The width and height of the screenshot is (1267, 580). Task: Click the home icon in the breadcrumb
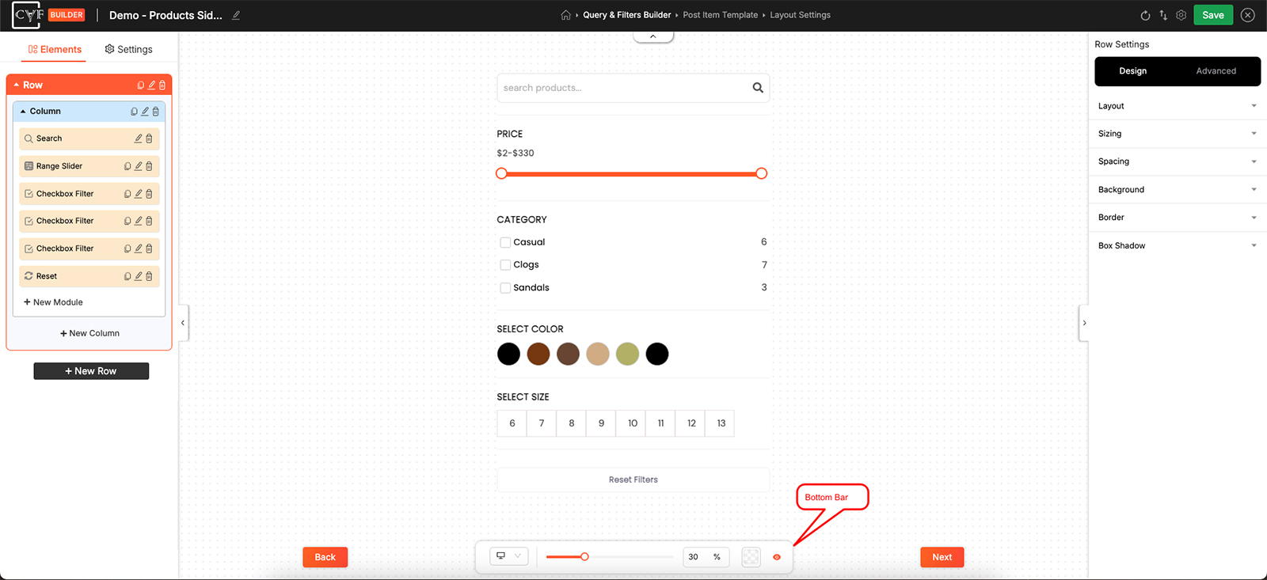[565, 15]
